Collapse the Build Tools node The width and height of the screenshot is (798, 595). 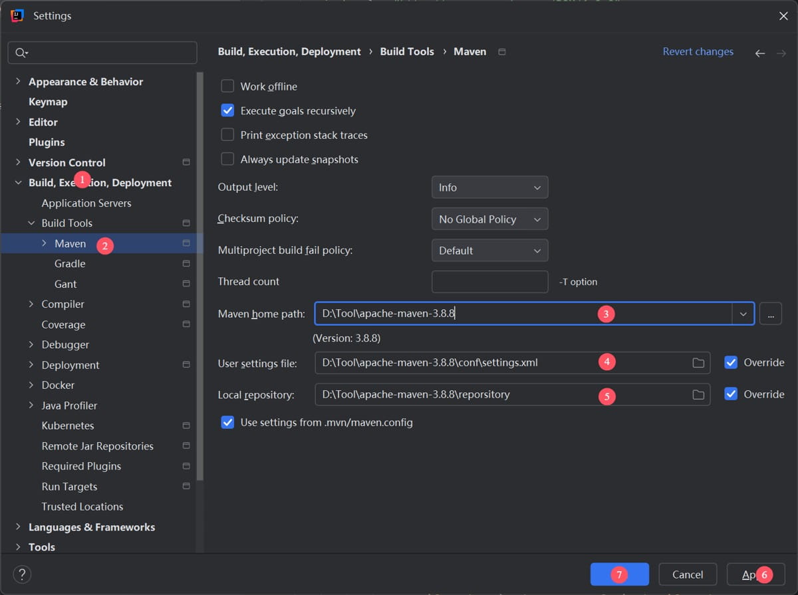point(31,223)
